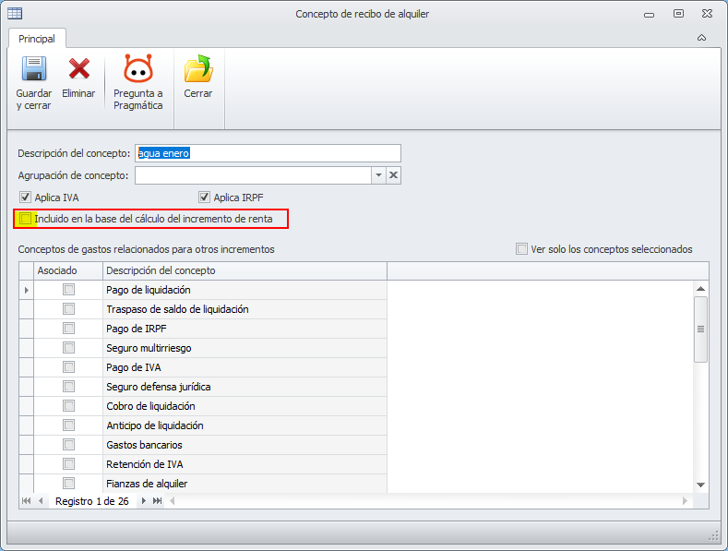Check Asociado for Seguro defensa jurídica
Screen dimensions: 728x551
[x=68, y=387]
